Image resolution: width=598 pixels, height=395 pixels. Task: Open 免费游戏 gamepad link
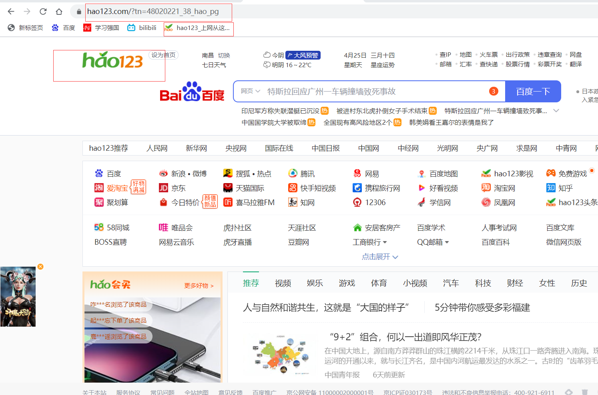click(567, 174)
